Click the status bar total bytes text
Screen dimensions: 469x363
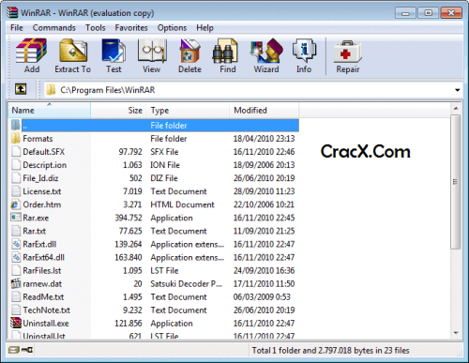point(330,350)
